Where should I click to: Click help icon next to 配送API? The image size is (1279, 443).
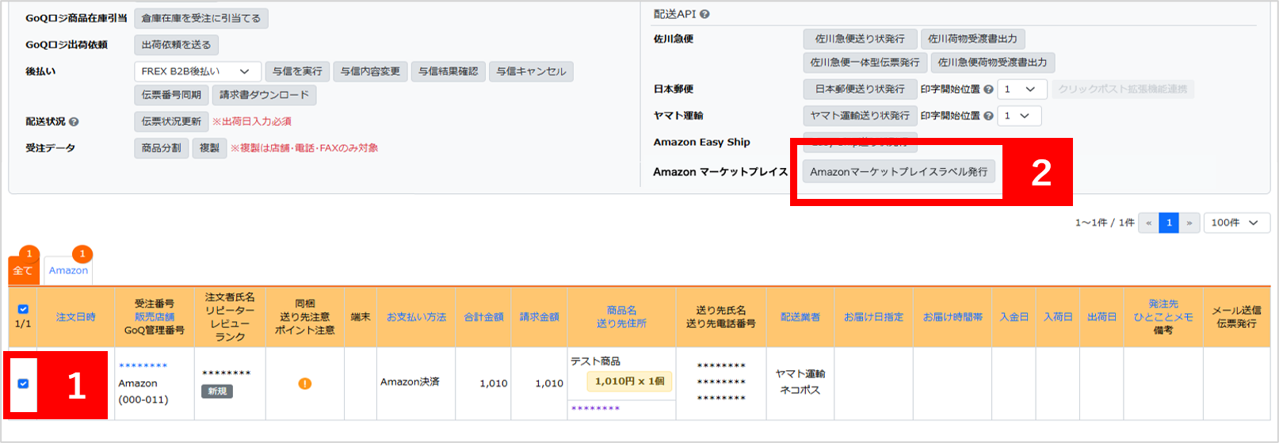(704, 14)
